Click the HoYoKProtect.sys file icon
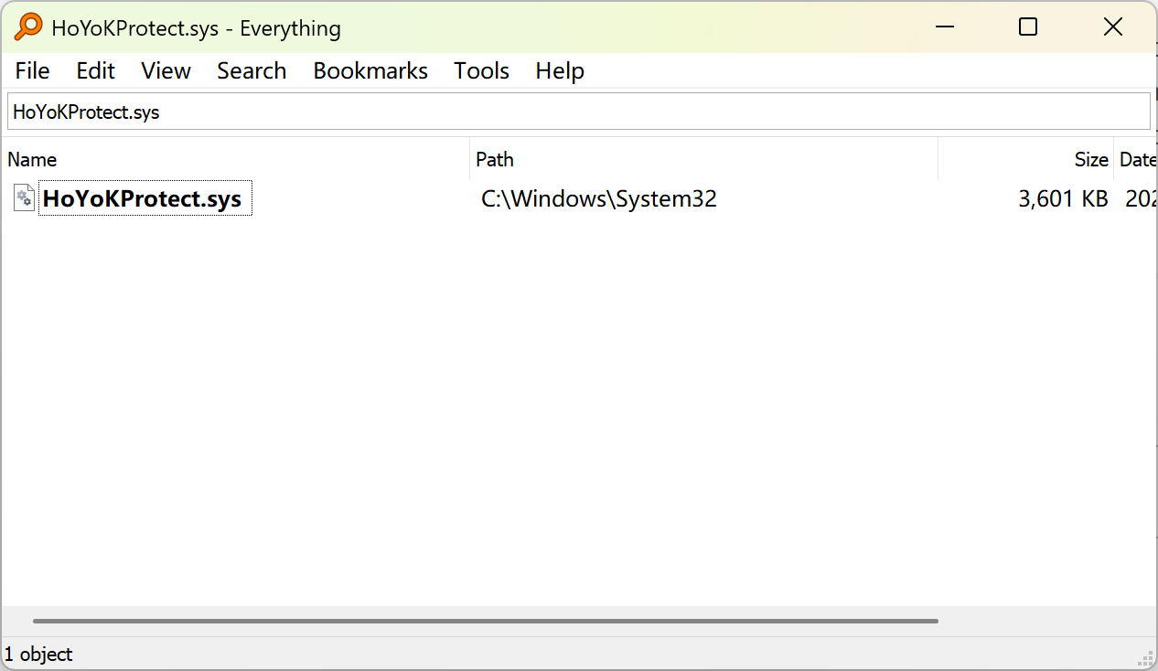The image size is (1158, 671). [x=24, y=198]
